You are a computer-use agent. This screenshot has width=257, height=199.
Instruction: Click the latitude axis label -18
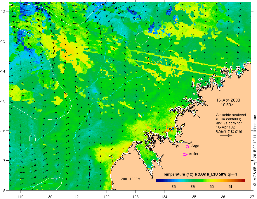tap(3, 191)
